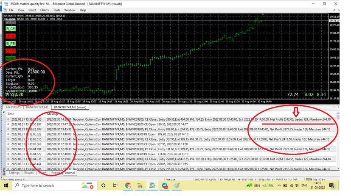Open Task View on taskbar
The width and height of the screenshot is (351, 196).
(115, 185)
